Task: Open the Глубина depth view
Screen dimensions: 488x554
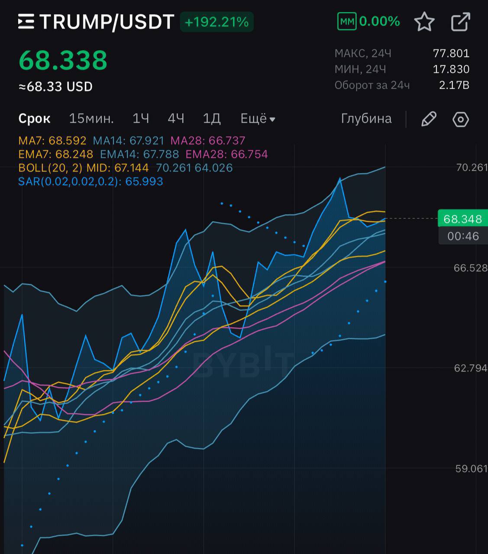Action: tap(366, 119)
